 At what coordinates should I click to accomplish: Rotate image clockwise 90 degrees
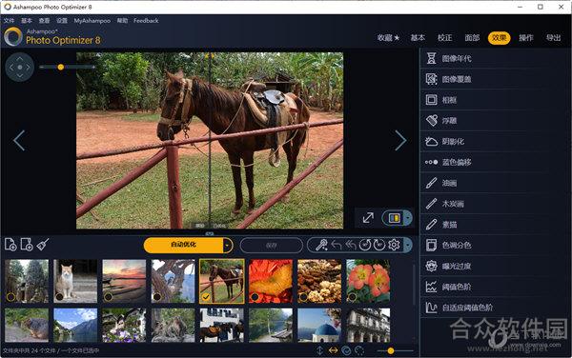click(x=379, y=245)
